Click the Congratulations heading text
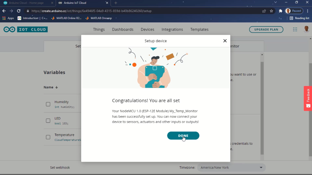This screenshot has height=175, width=312. coord(146,101)
